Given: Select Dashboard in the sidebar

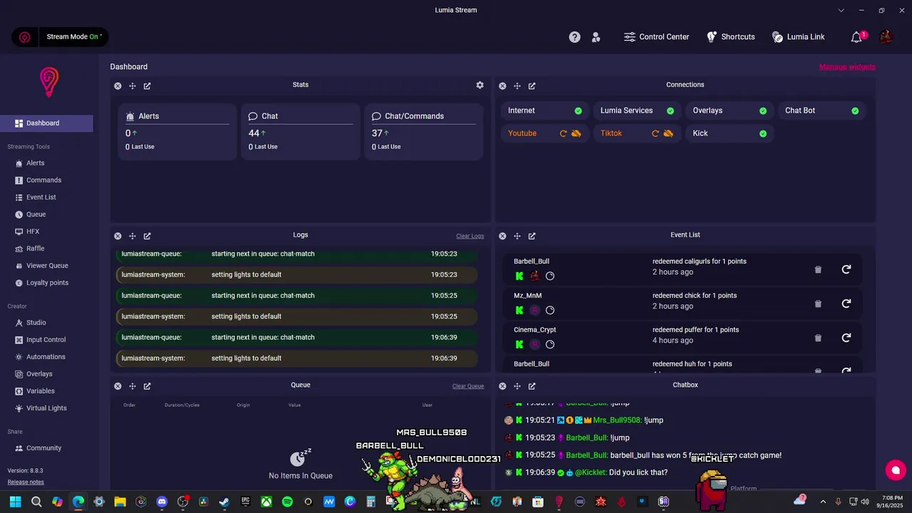Looking at the screenshot, I should tap(46, 123).
